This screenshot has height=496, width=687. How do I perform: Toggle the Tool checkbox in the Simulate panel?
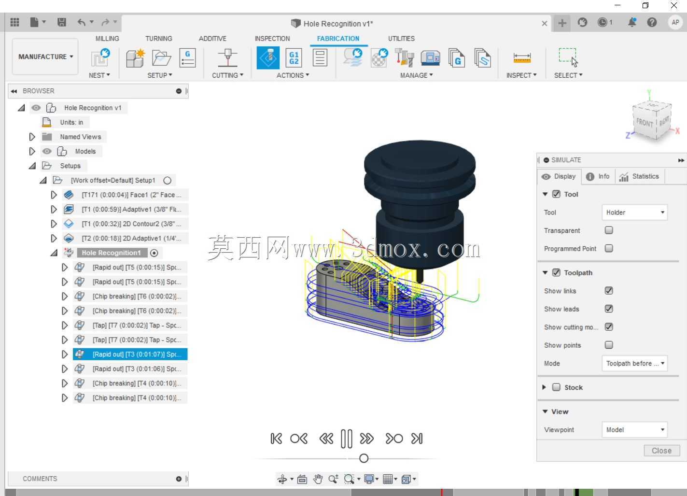(x=556, y=194)
